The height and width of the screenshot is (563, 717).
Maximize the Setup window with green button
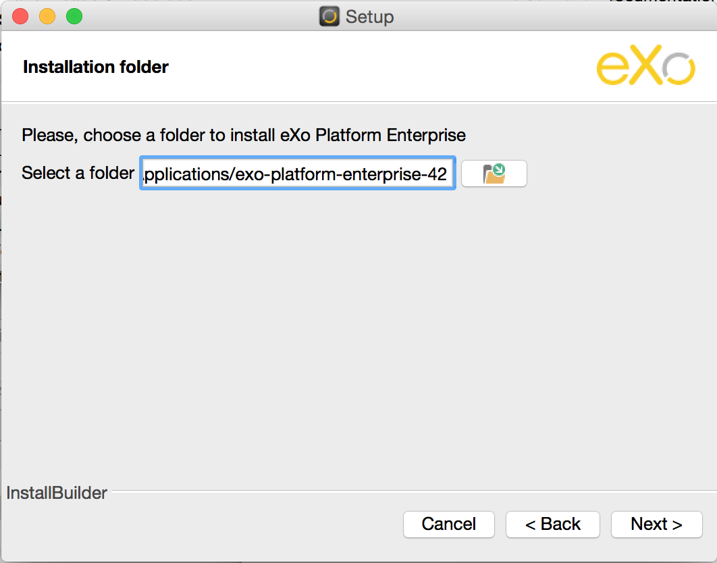point(74,16)
